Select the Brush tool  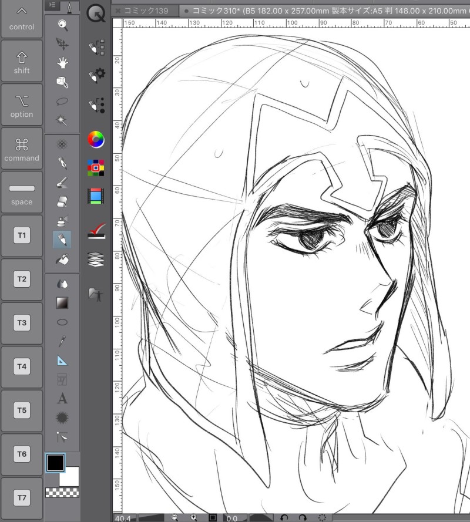click(62, 183)
